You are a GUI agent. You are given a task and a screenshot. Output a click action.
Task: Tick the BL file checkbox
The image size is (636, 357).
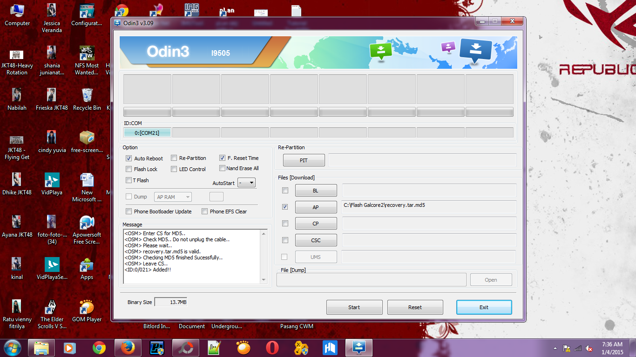[285, 191]
